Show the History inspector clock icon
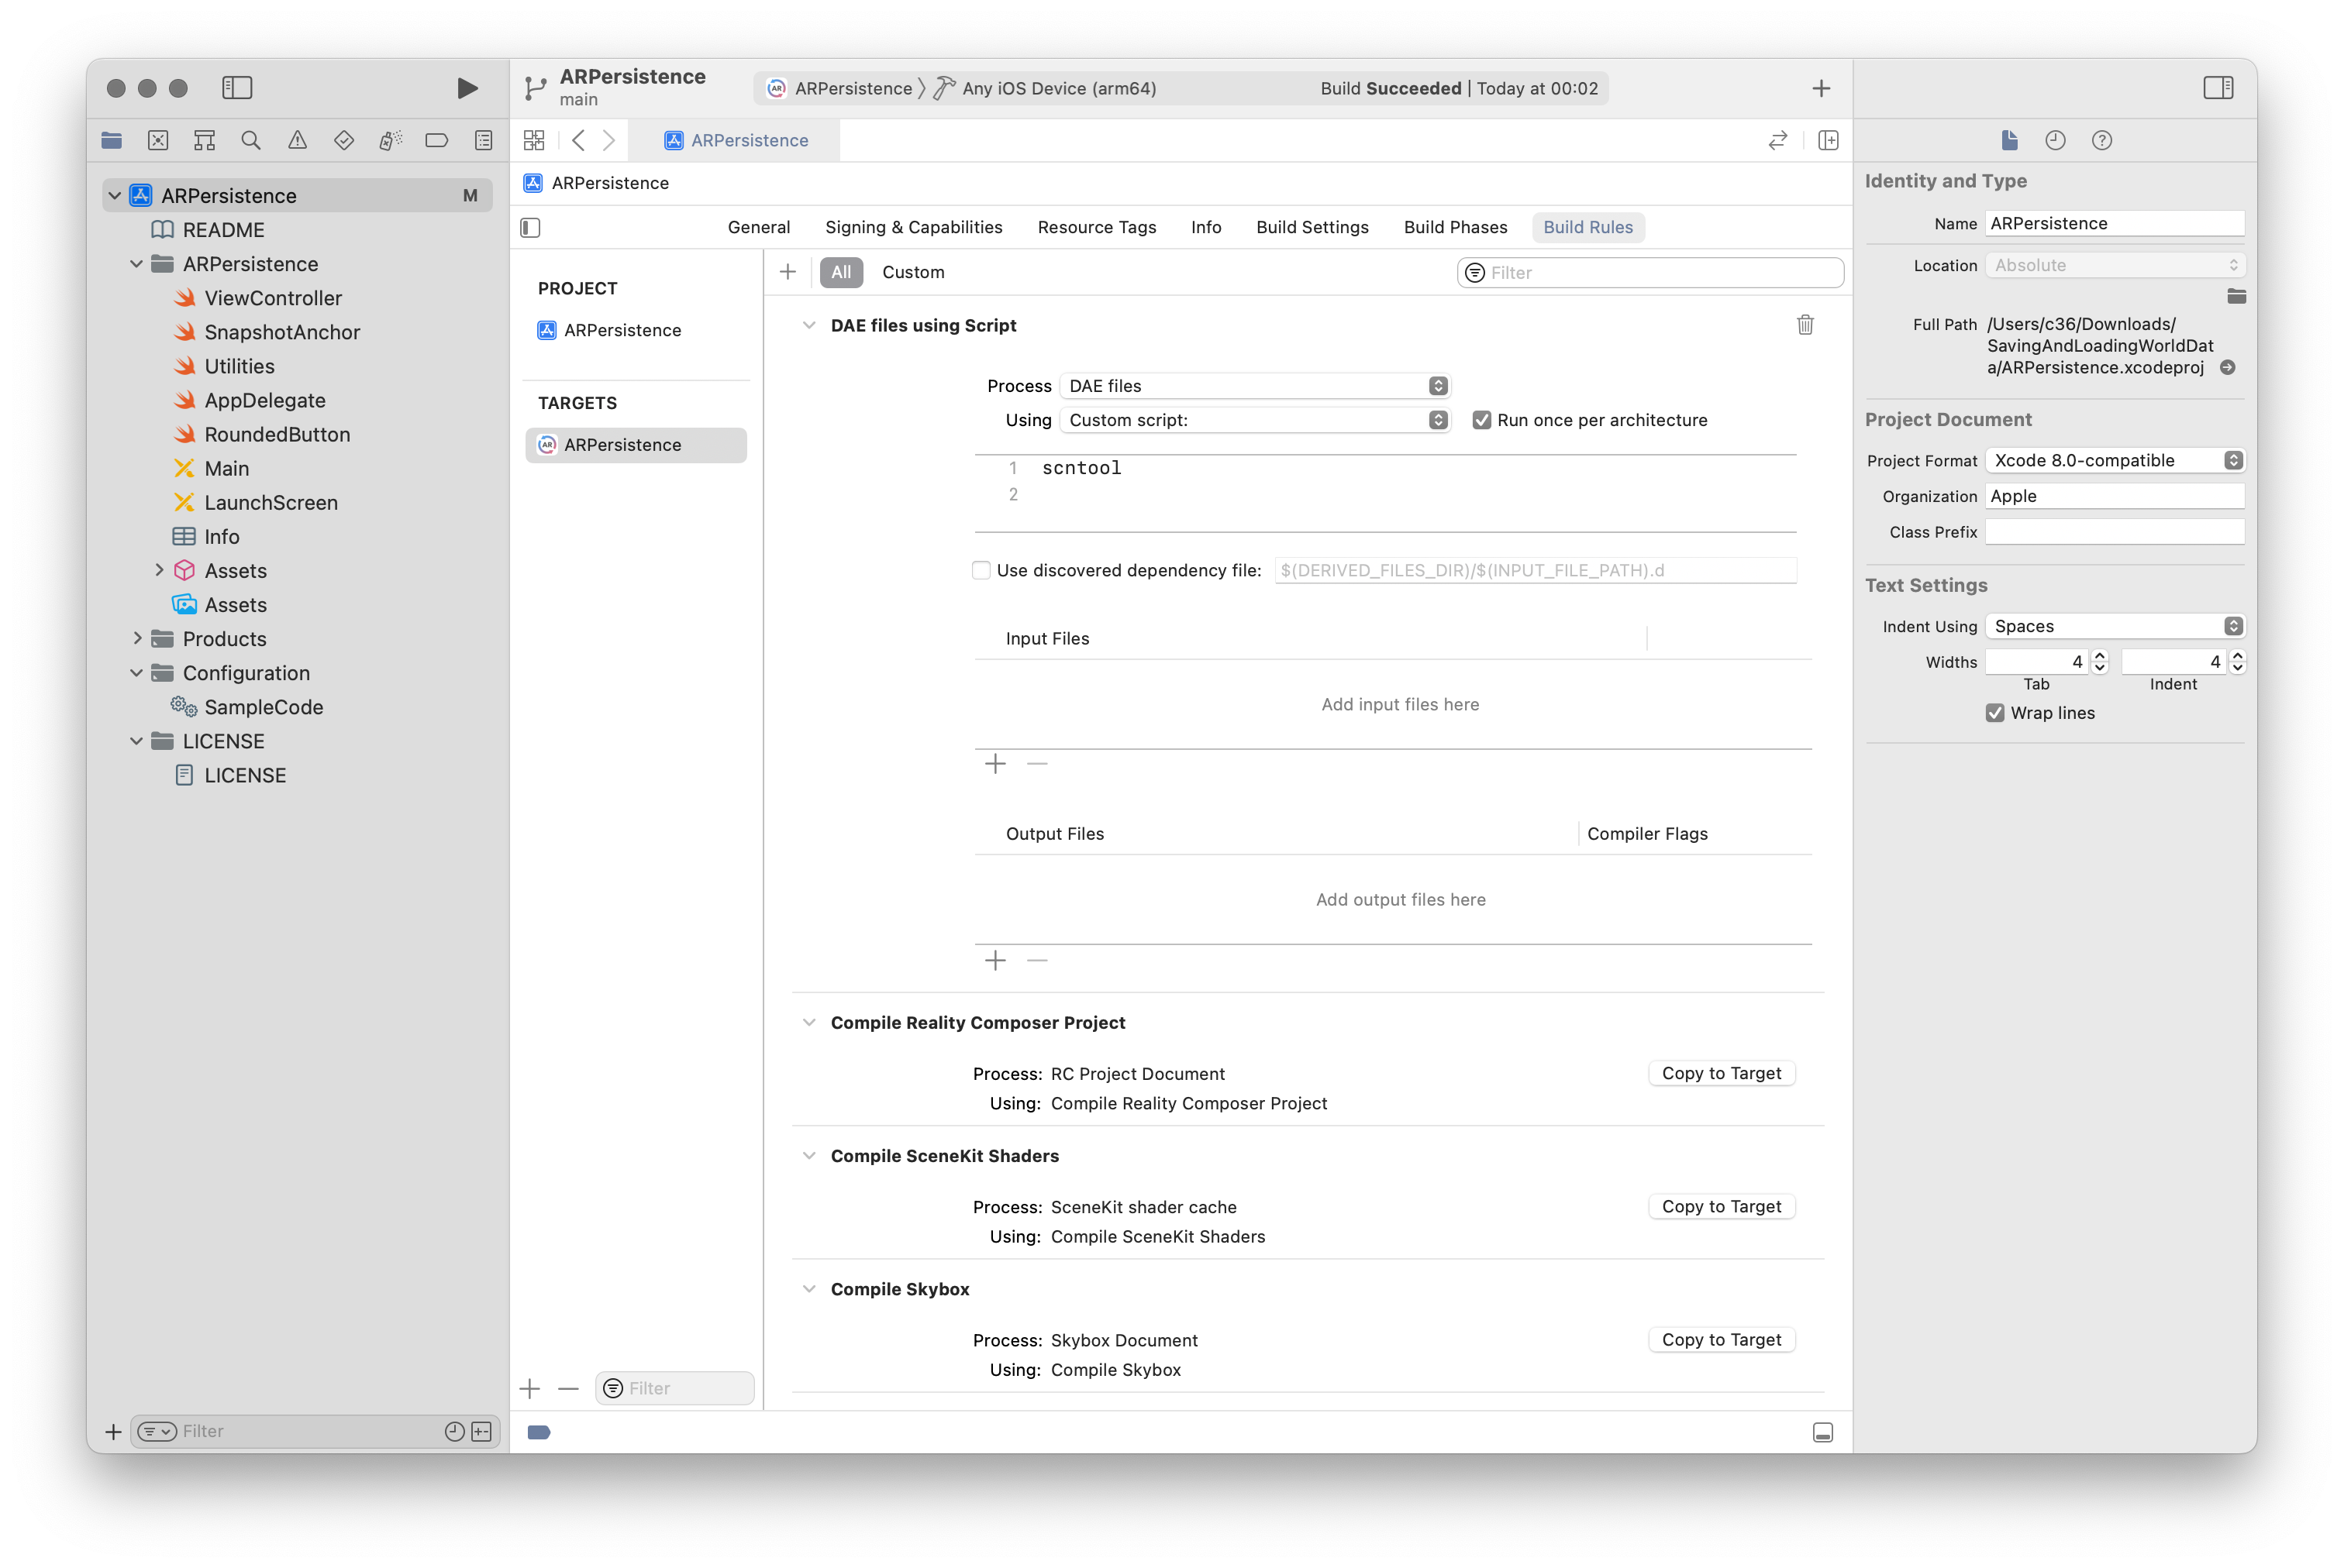2344x1568 pixels. tap(2055, 140)
